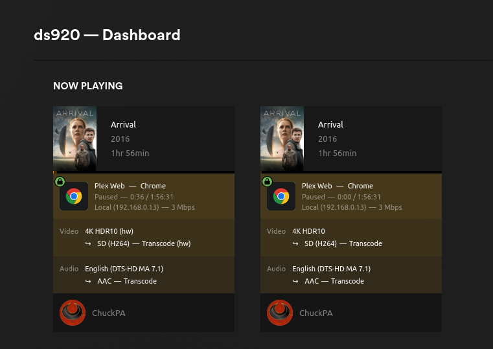Click the Chrome icon in the 0:00 paused session
493x349 pixels.
tap(281, 196)
